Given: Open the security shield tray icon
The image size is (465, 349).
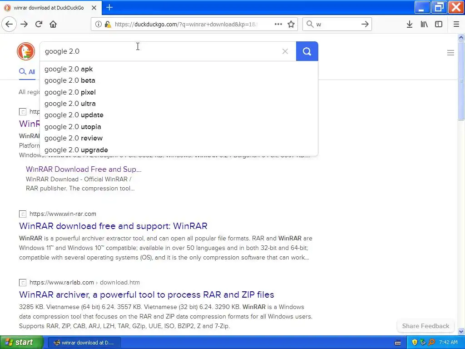Looking at the screenshot, I should coord(415,342).
